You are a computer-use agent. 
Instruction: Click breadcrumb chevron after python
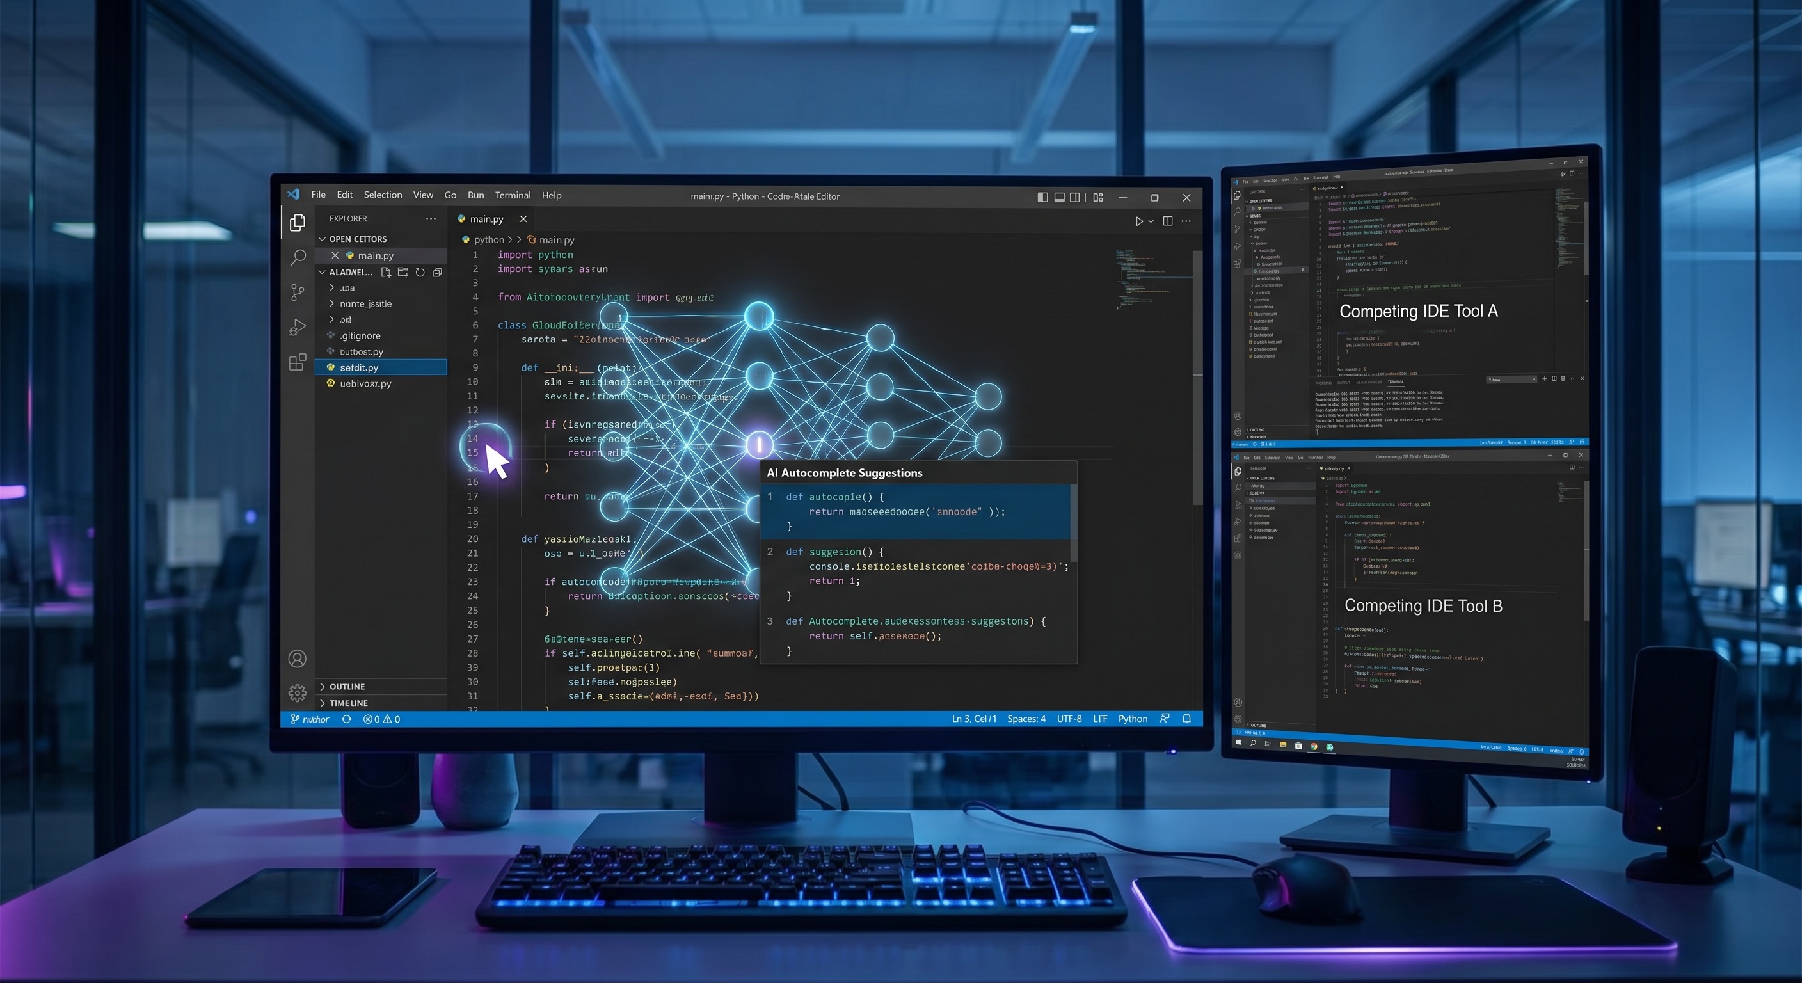(x=511, y=239)
